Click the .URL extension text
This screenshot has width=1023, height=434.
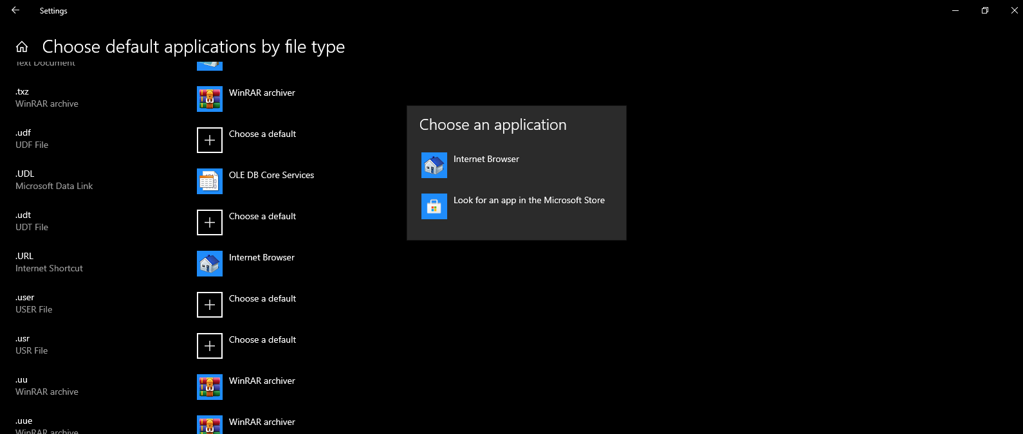(24, 256)
